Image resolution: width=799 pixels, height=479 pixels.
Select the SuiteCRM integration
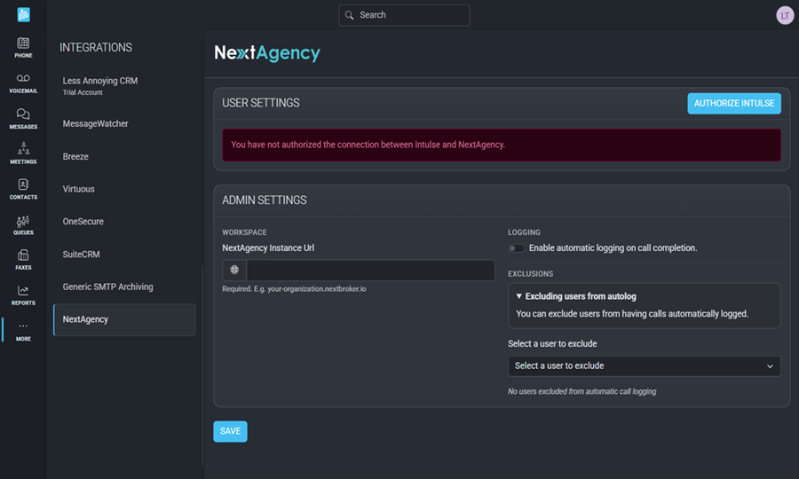coord(82,255)
